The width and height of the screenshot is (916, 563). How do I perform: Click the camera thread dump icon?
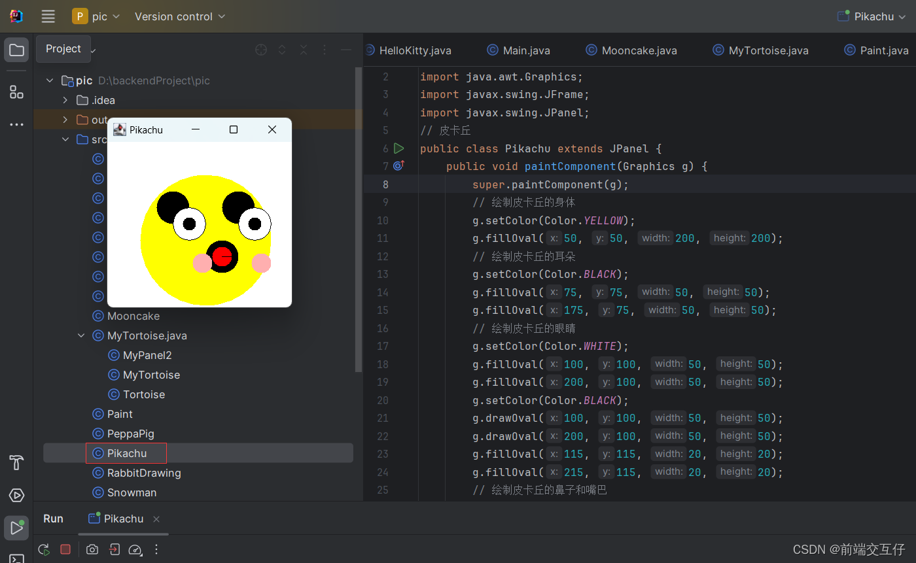[92, 549]
